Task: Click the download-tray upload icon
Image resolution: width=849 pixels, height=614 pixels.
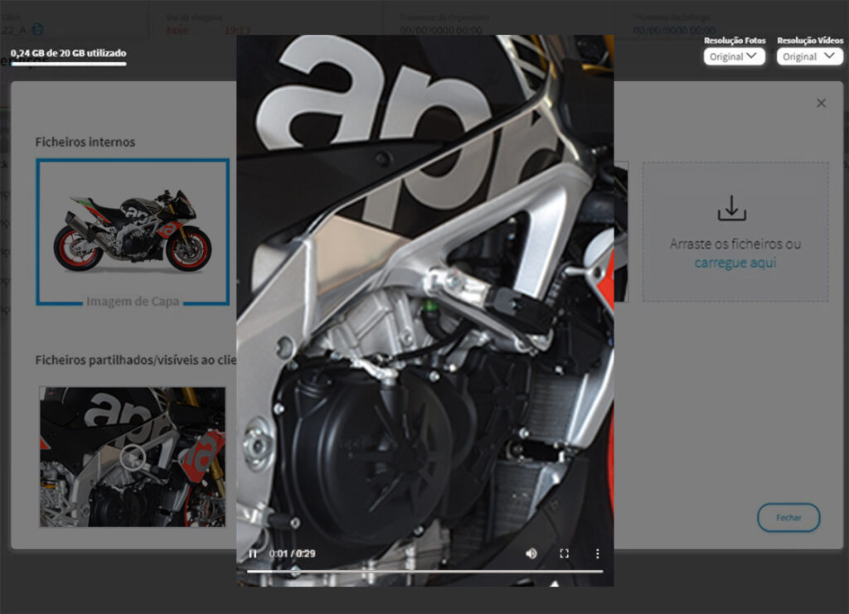Action: coord(732,209)
